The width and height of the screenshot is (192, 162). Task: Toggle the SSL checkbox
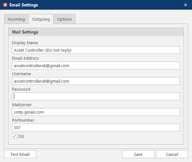coord(15,136)
